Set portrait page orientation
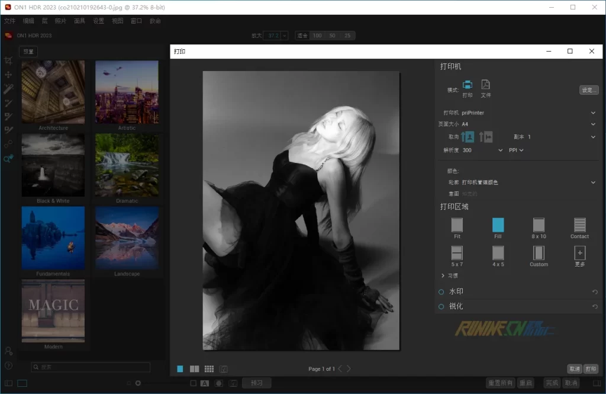This screenshot has height=394, width=606. 468,137
